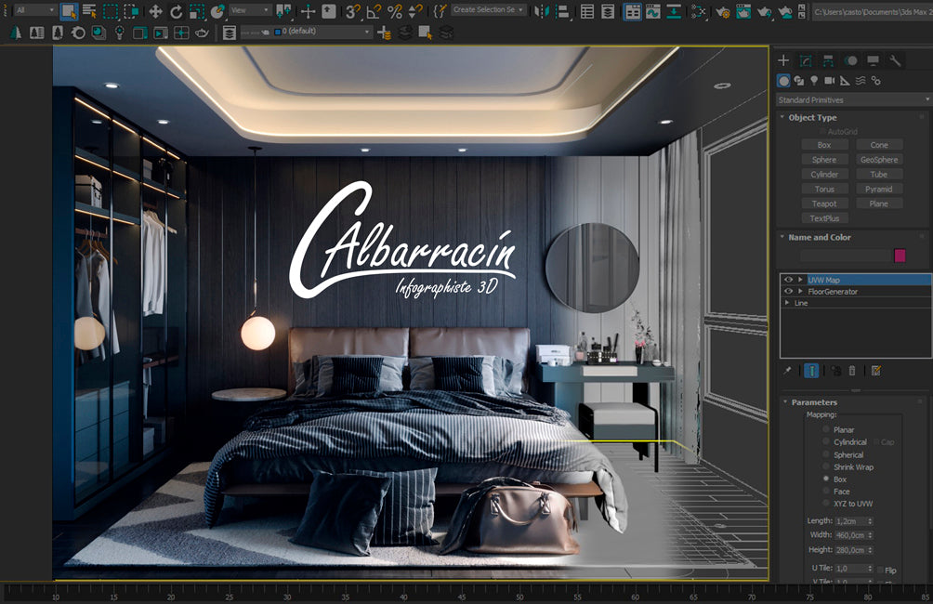Toggle Percent Snap
This screenshot has width=933, height=604.
tap(395, 11)
